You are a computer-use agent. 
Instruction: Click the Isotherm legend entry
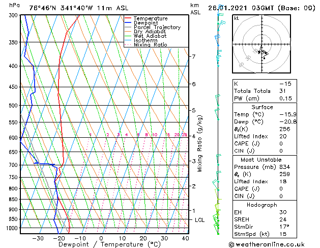(141, 40)
